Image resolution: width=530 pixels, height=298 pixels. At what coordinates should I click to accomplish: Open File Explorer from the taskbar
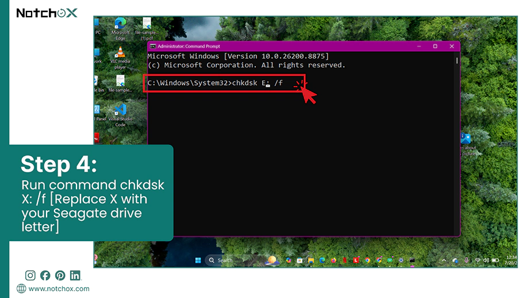pos(311,260)
